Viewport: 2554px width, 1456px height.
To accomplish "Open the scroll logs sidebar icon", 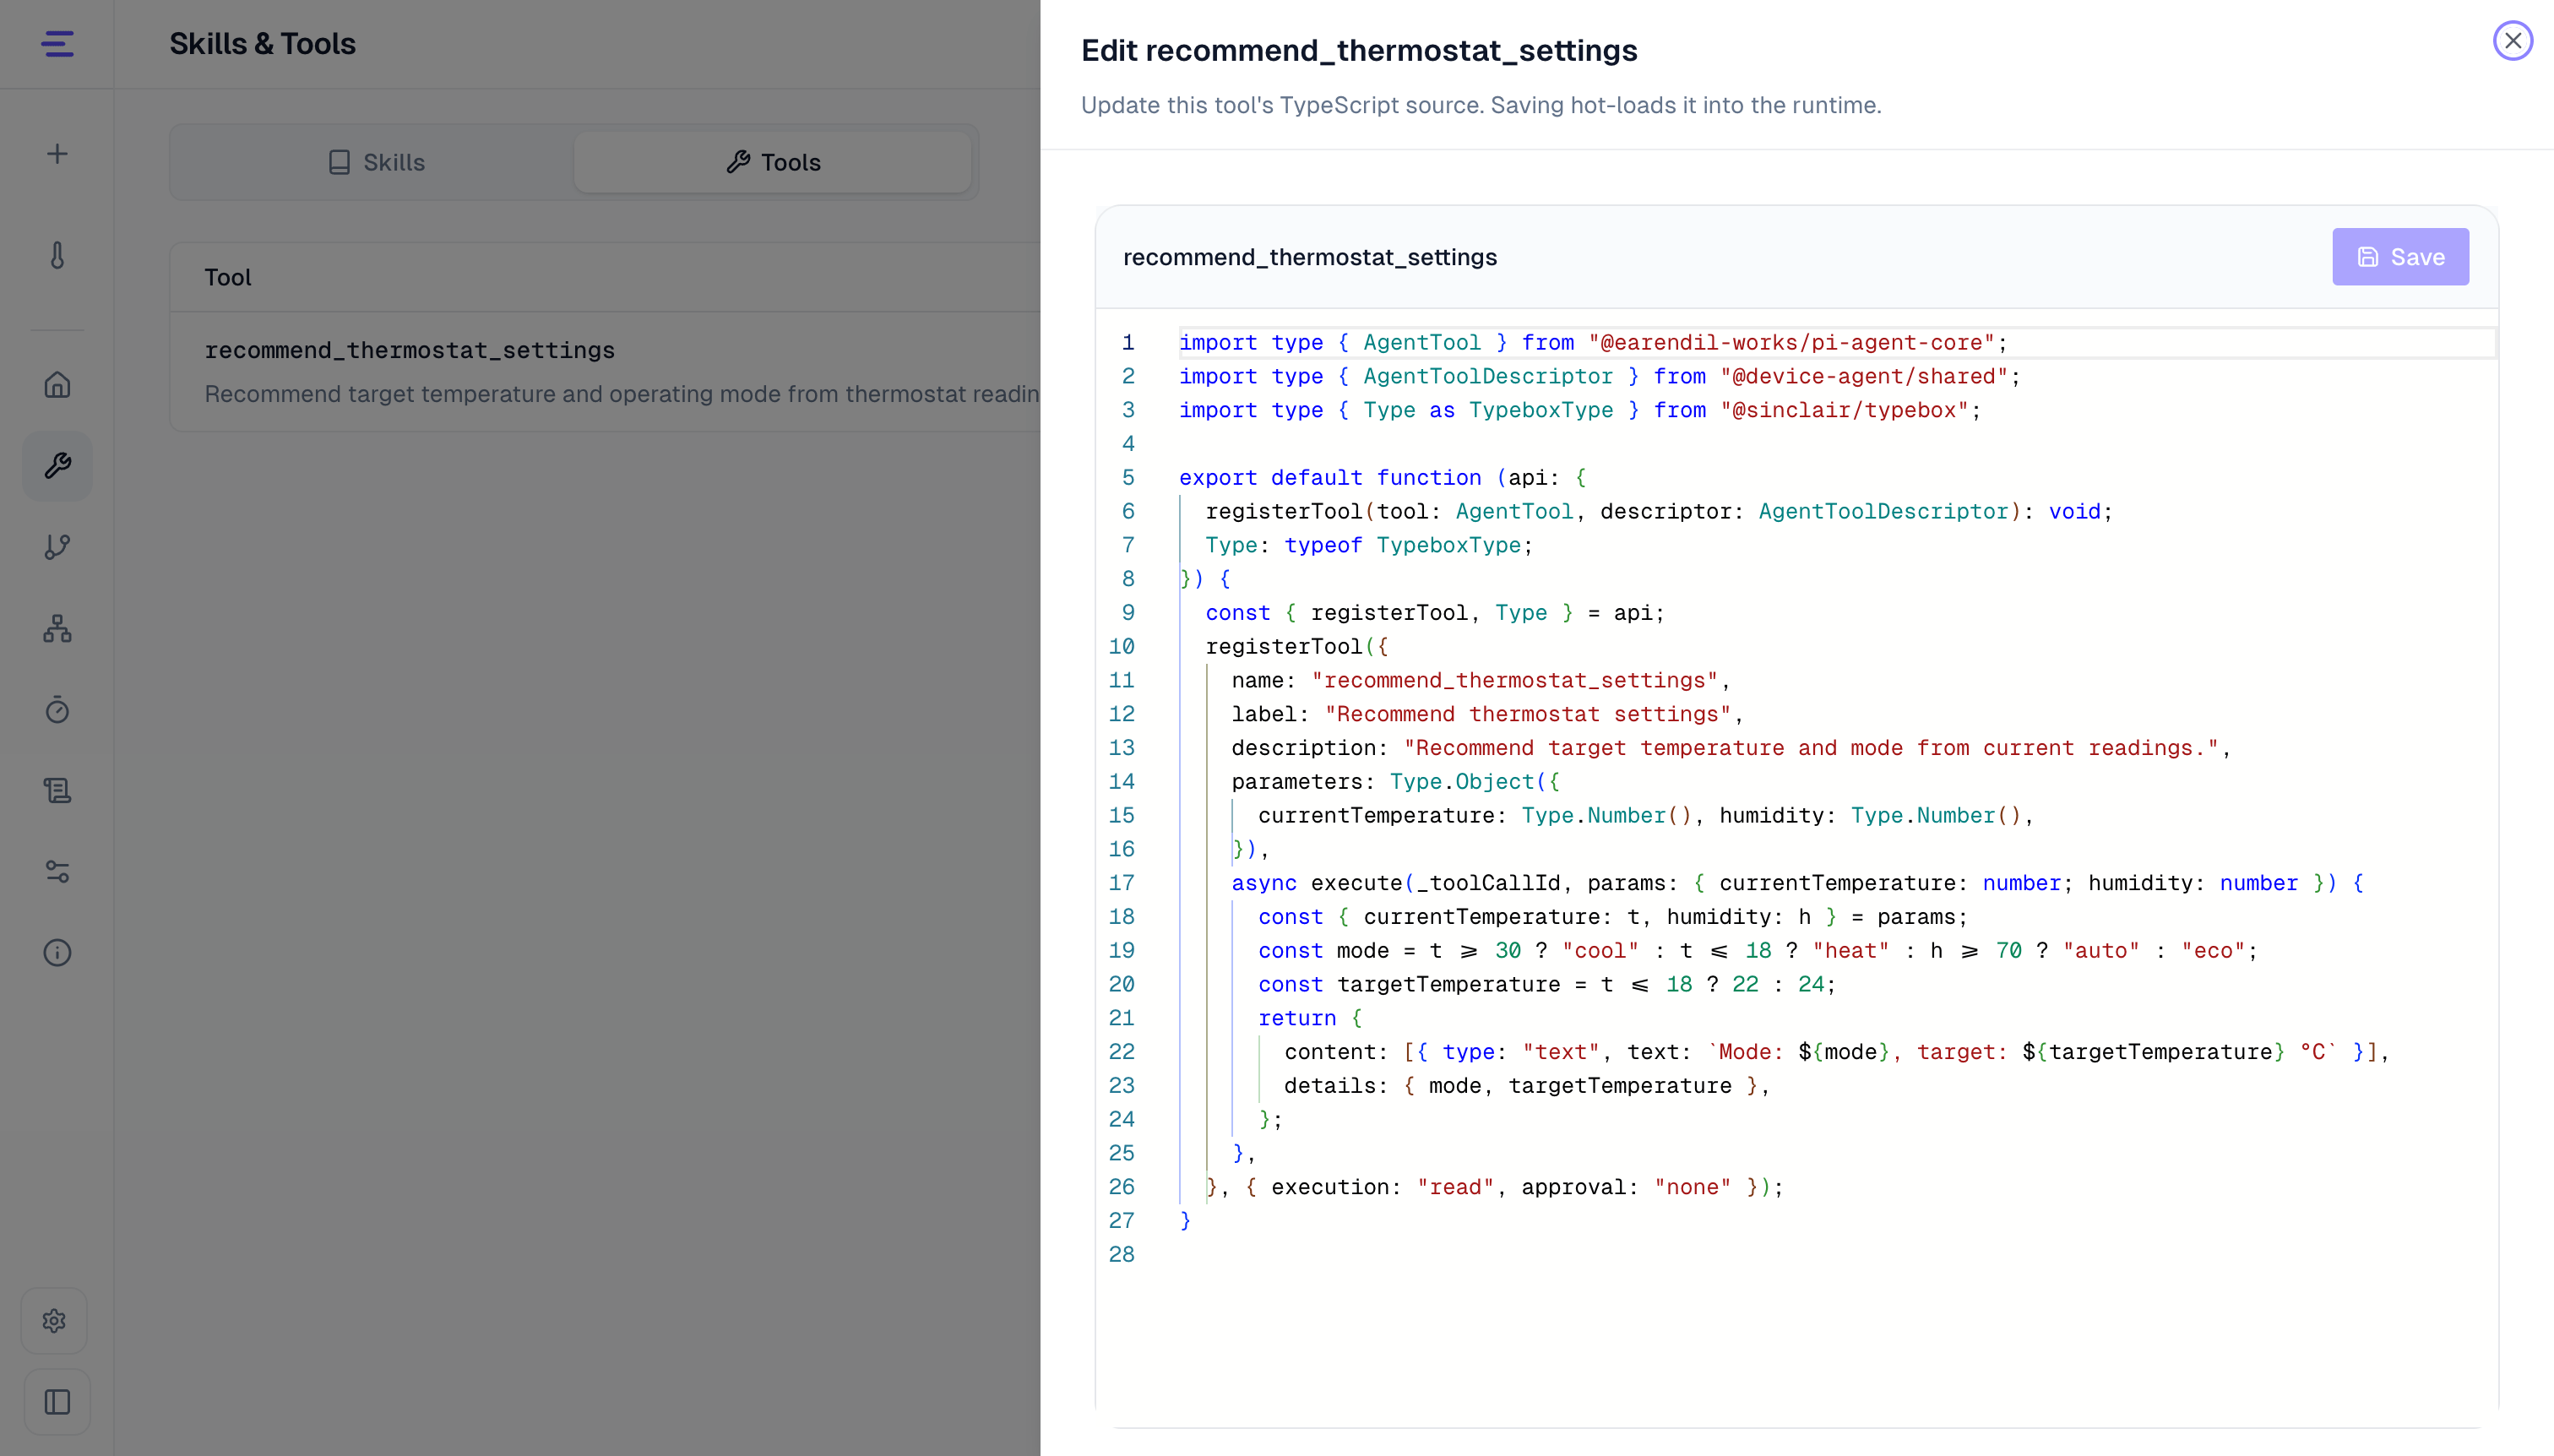I will click(x=57, y=790).
